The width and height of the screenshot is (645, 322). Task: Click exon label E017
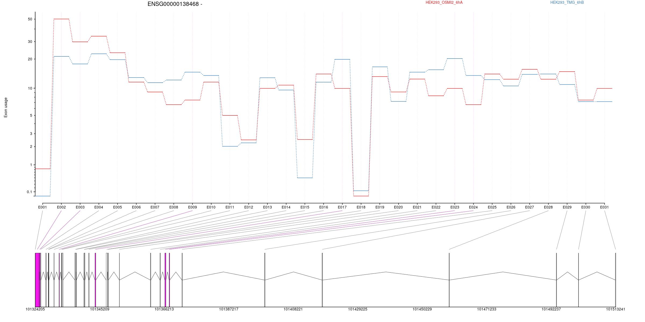pos(342,207)
